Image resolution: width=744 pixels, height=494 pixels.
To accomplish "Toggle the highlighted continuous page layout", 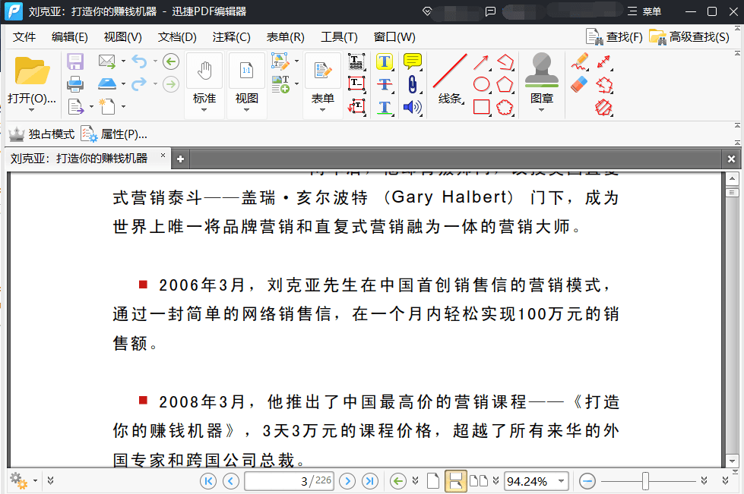I will click(455, 481).
